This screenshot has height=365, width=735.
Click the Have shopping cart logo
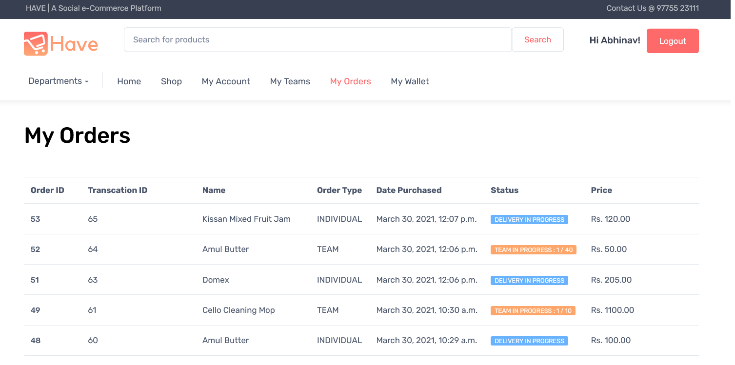(60, 44)
